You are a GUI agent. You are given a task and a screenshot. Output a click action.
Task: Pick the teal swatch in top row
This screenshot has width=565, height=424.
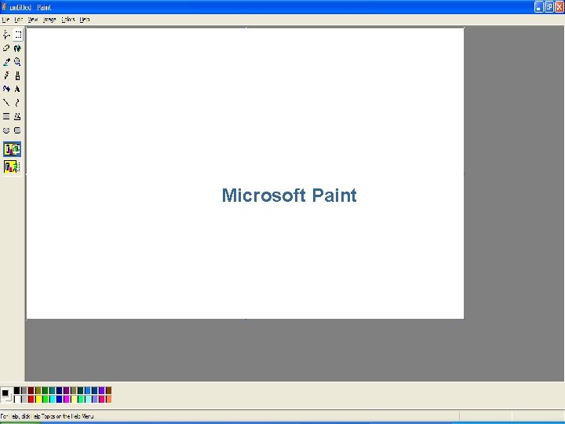pyautogui.click(x=53, y=390)
